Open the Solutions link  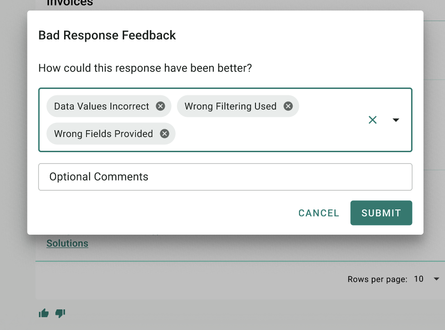point(67,243)
